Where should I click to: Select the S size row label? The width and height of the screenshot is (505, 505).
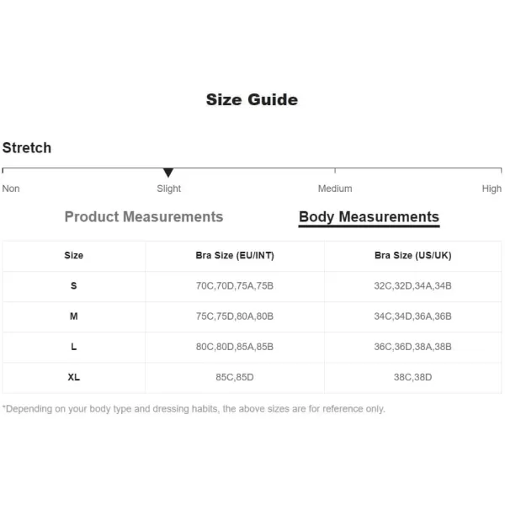coord(74,285)
